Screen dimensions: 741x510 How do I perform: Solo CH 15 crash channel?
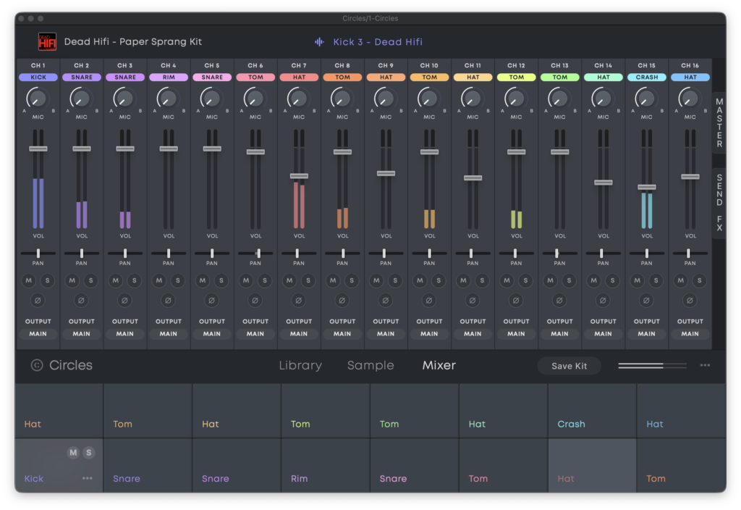[x=656, y=280]
